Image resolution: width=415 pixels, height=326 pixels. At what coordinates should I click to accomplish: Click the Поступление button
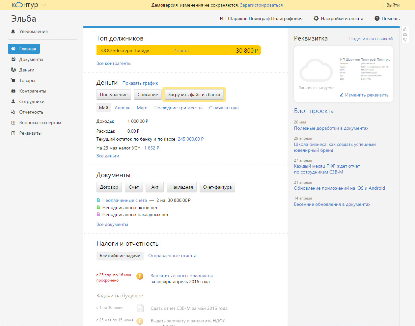tap(114, 95)
